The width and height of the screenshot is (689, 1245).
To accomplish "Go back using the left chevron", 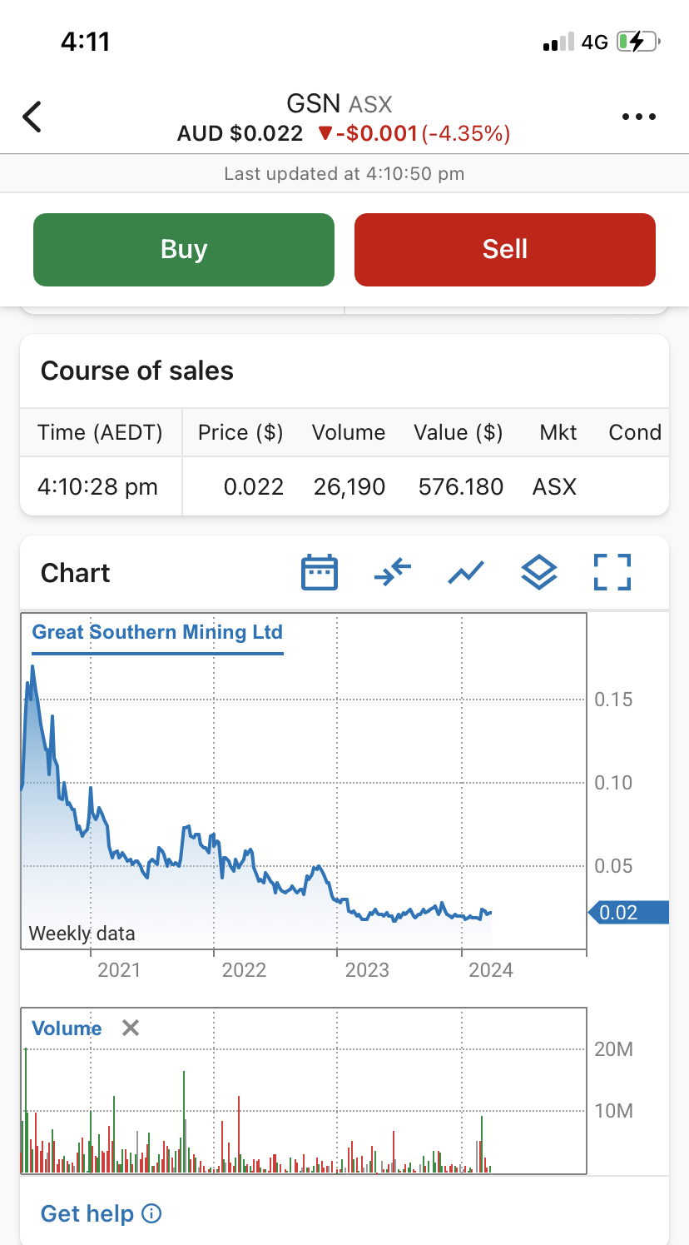I will [32, 117].
